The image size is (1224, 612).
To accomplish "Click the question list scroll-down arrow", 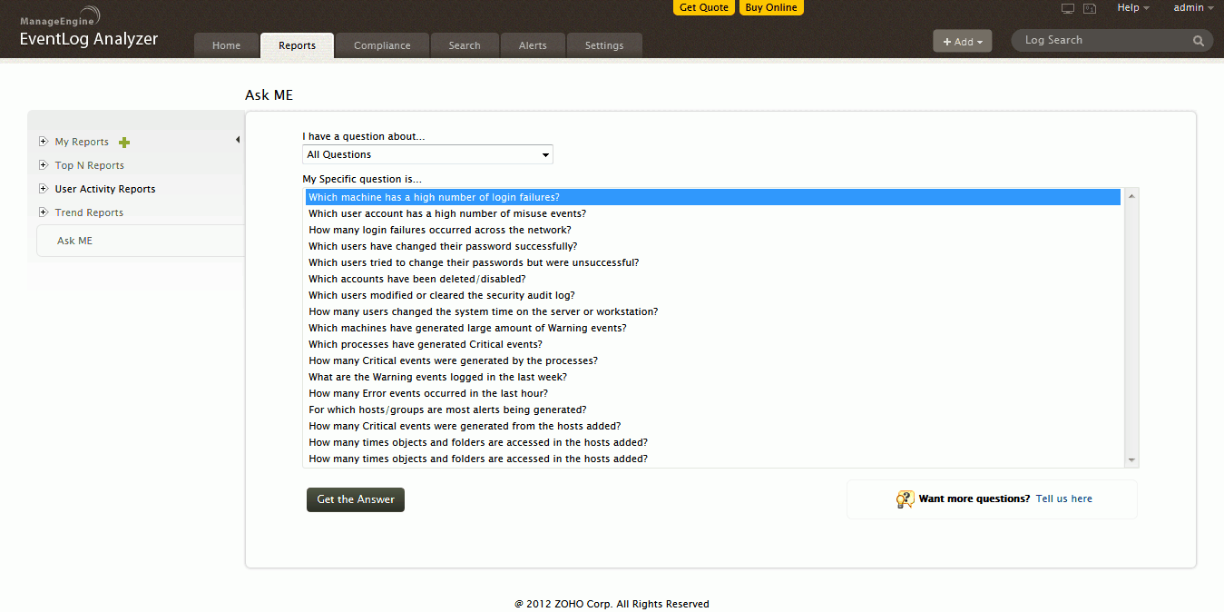I will 1131,460.
